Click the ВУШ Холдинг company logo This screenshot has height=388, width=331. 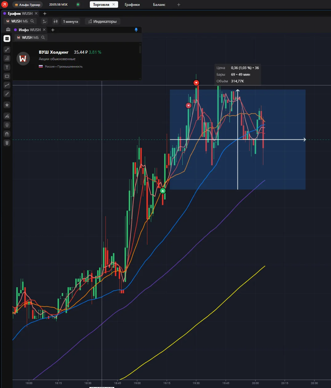[x=23, y=58]
